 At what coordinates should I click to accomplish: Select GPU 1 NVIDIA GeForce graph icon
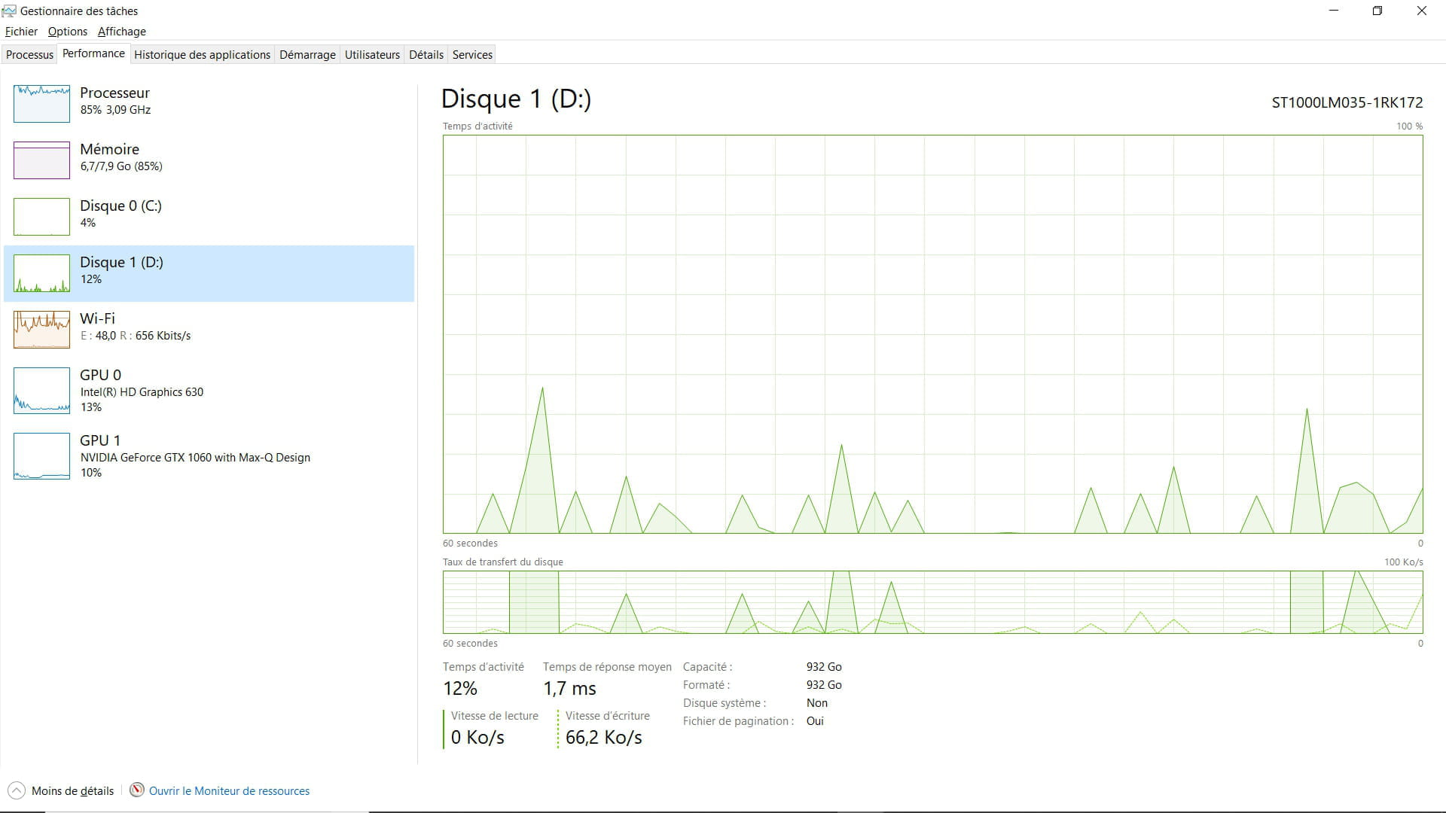pyautogui.click(x=41, y=455)
